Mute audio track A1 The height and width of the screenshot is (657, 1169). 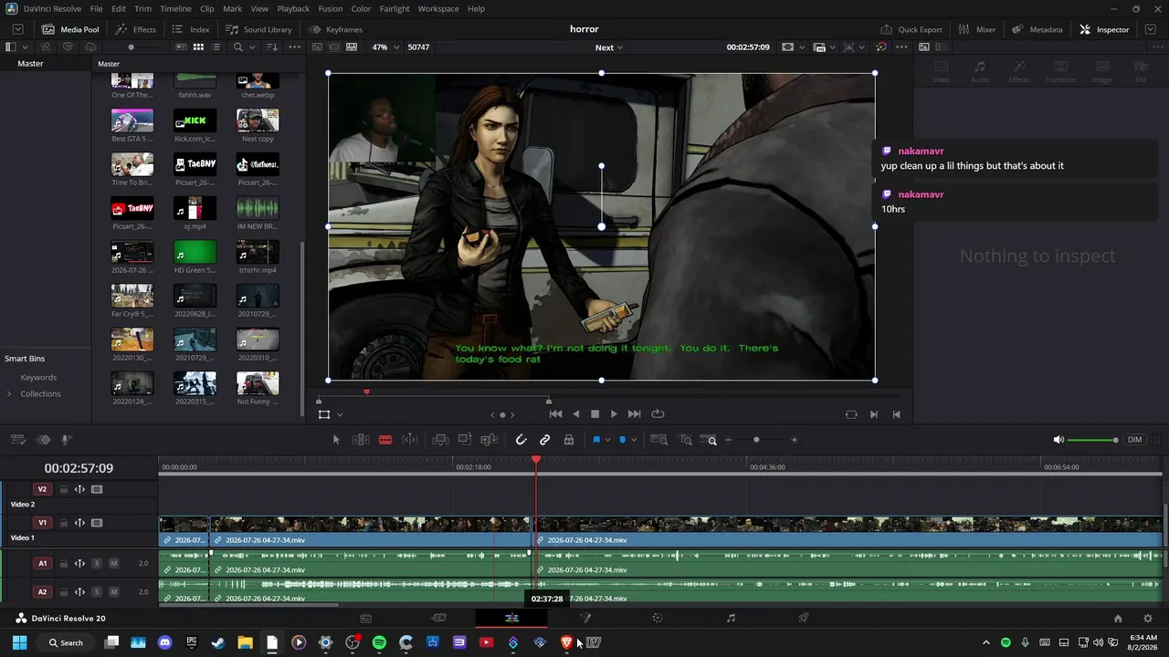coord(113,563)
